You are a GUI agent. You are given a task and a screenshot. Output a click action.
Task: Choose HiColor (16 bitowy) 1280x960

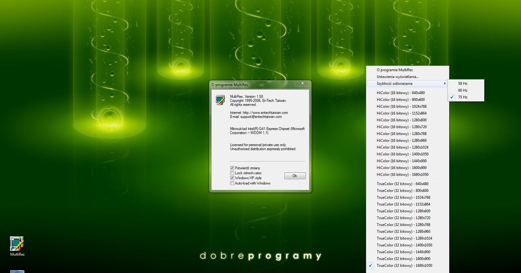point(408,140)
